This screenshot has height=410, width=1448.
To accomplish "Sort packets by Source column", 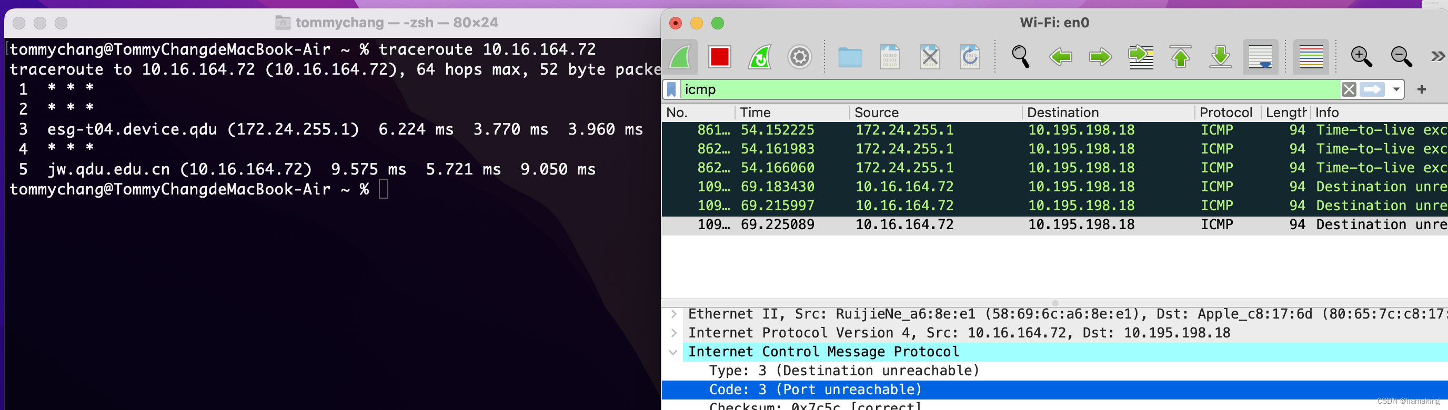I will 936,112.
